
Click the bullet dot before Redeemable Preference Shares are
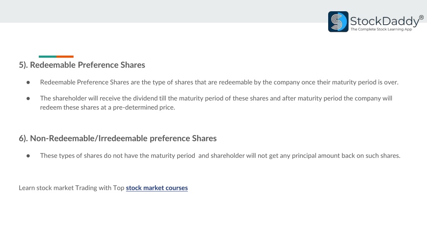point(28,82)
